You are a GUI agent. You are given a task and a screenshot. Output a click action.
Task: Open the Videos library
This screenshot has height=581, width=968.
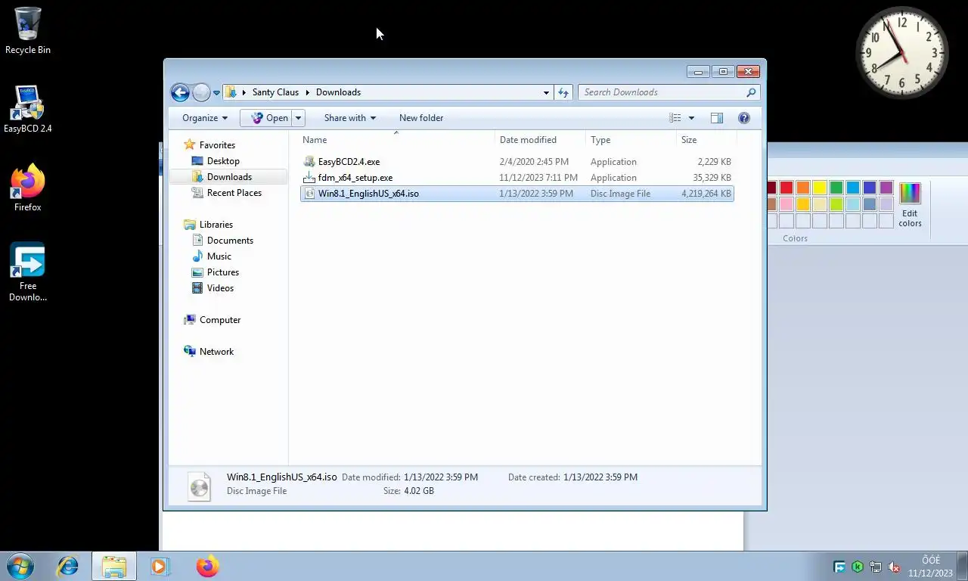(220, 288)
